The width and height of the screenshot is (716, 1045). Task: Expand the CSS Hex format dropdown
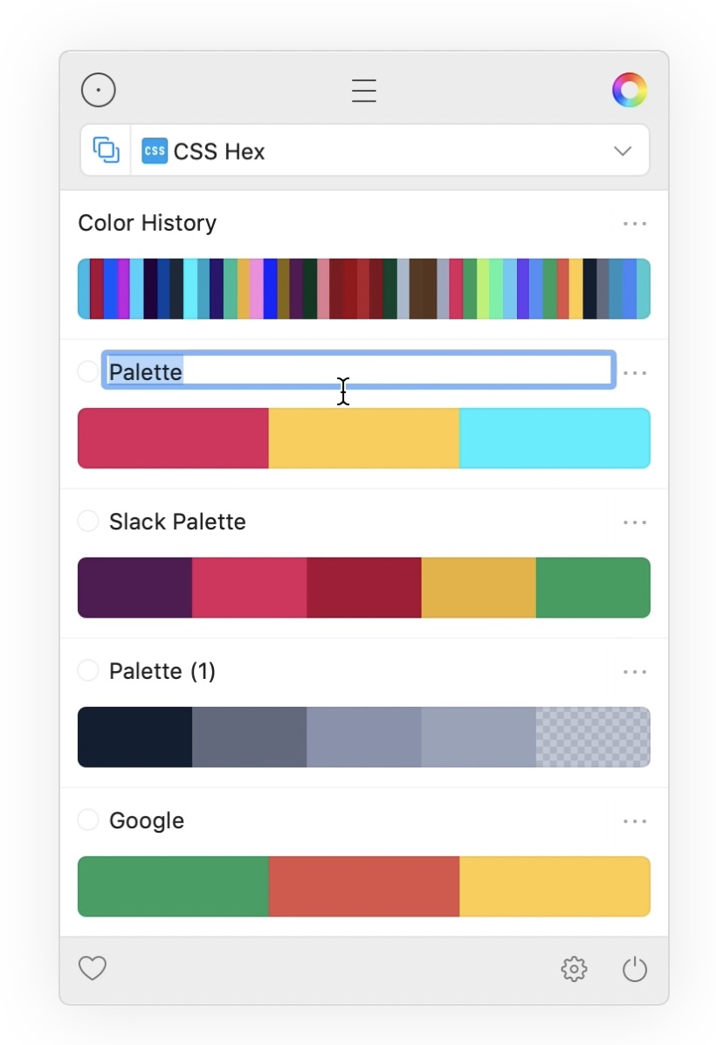(622, 150)
